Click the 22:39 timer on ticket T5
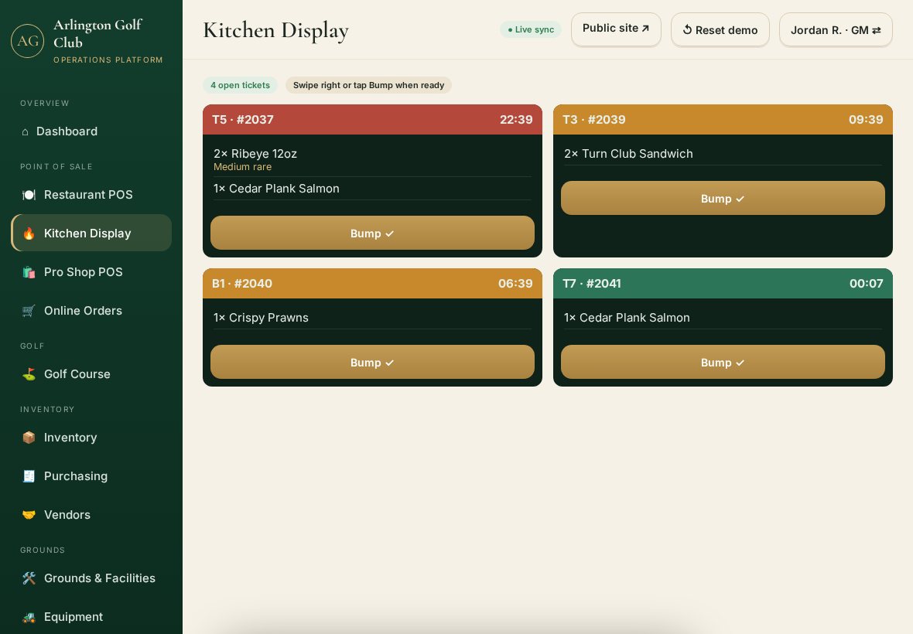 pos(516,120)
